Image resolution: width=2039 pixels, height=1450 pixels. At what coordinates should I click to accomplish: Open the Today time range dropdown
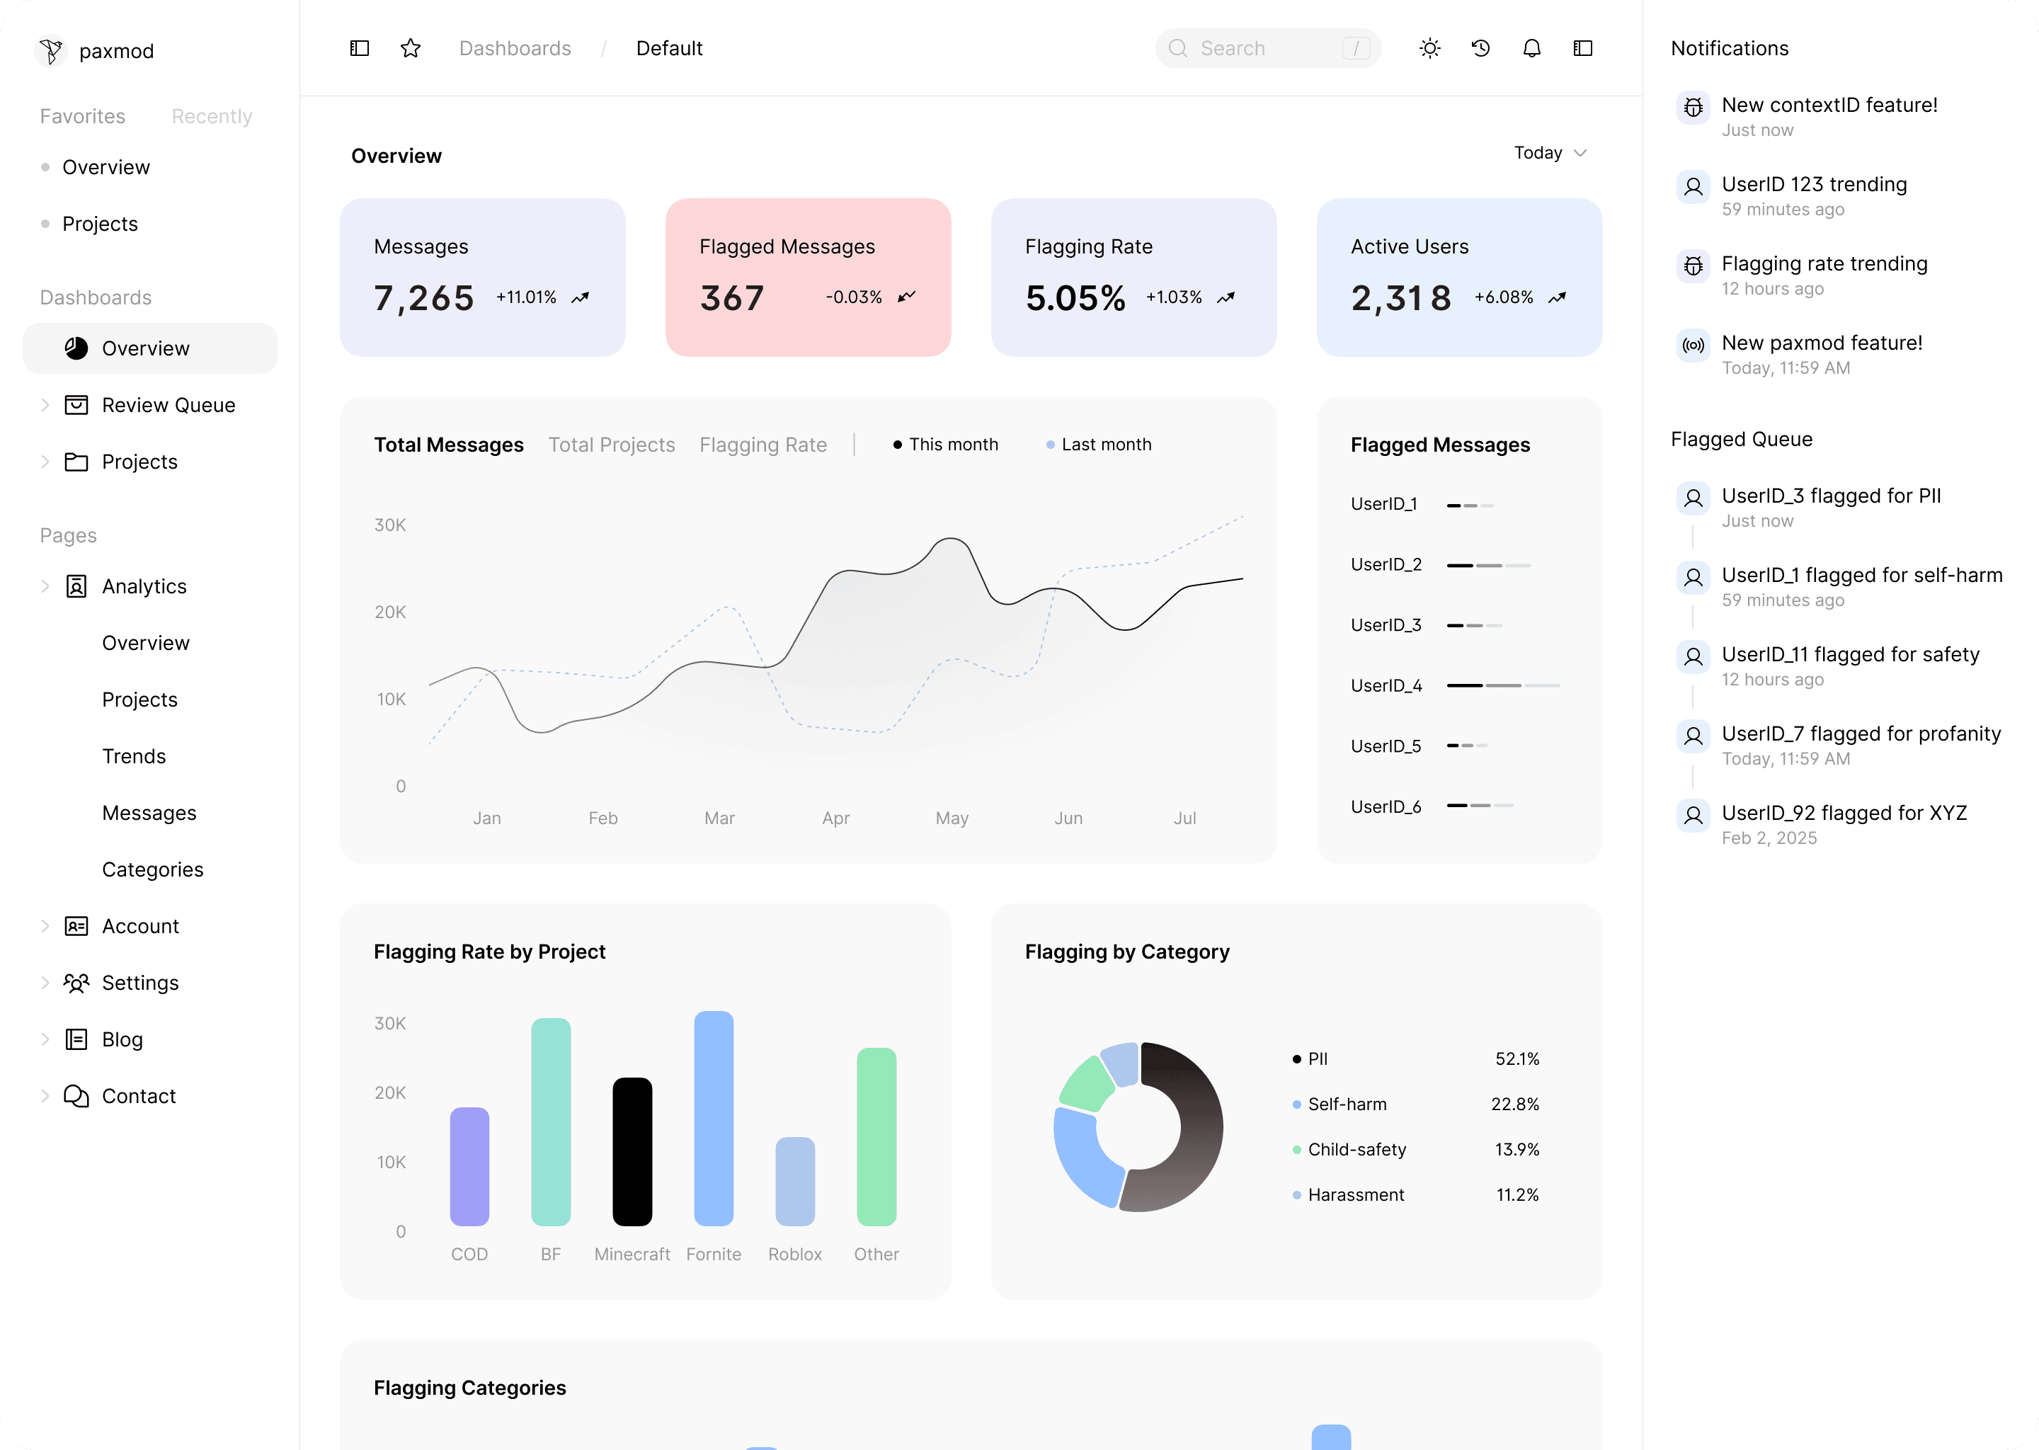(x=1550, y=153)
